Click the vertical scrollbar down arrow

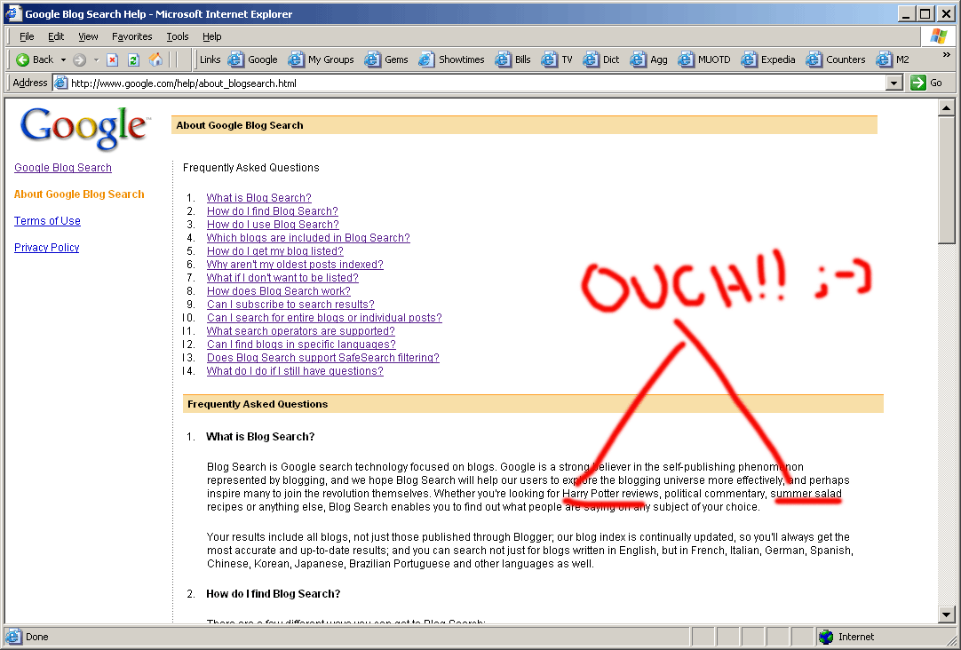click(x=947, y=614)
